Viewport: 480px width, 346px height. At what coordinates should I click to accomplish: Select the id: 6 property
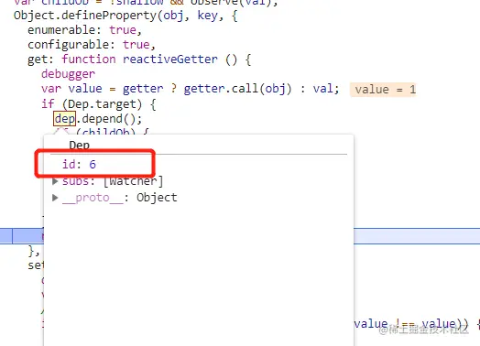point(79,165)
